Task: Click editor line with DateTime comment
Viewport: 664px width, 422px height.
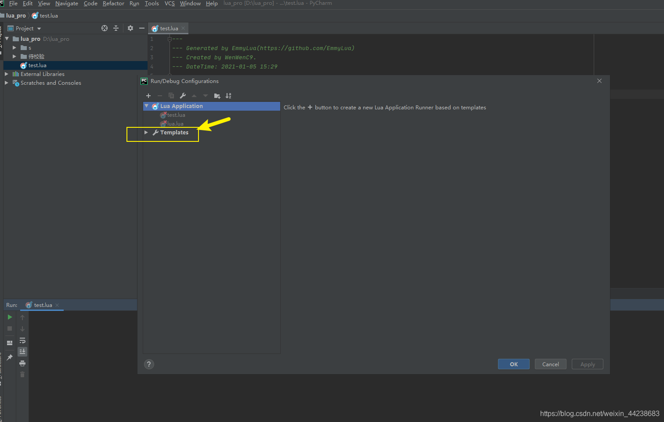Action: coord(225,67)
